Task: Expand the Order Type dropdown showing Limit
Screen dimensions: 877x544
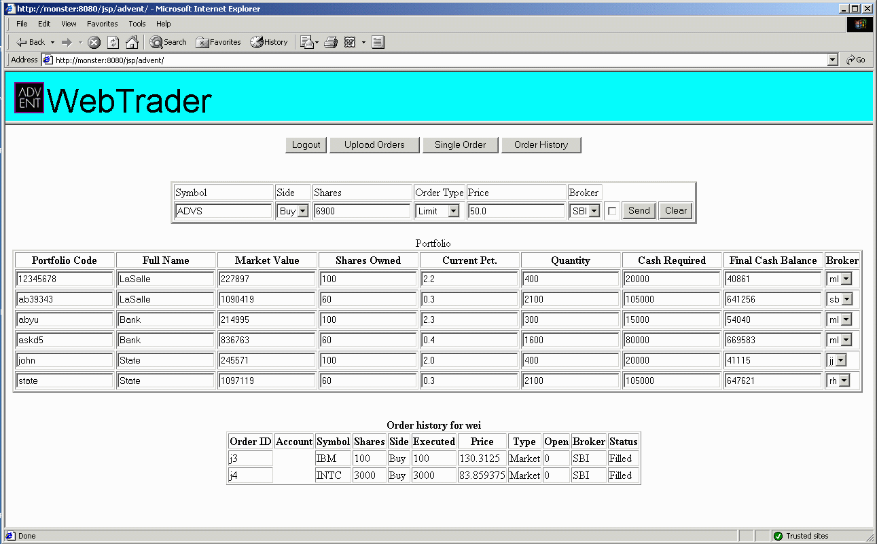Action: (454, 211)
